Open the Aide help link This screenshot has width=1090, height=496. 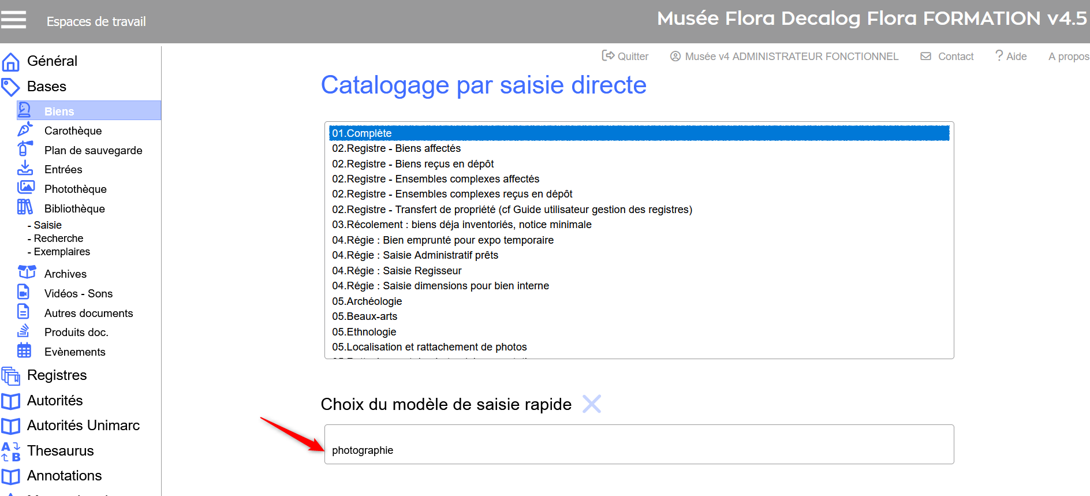click(1011, 56)
